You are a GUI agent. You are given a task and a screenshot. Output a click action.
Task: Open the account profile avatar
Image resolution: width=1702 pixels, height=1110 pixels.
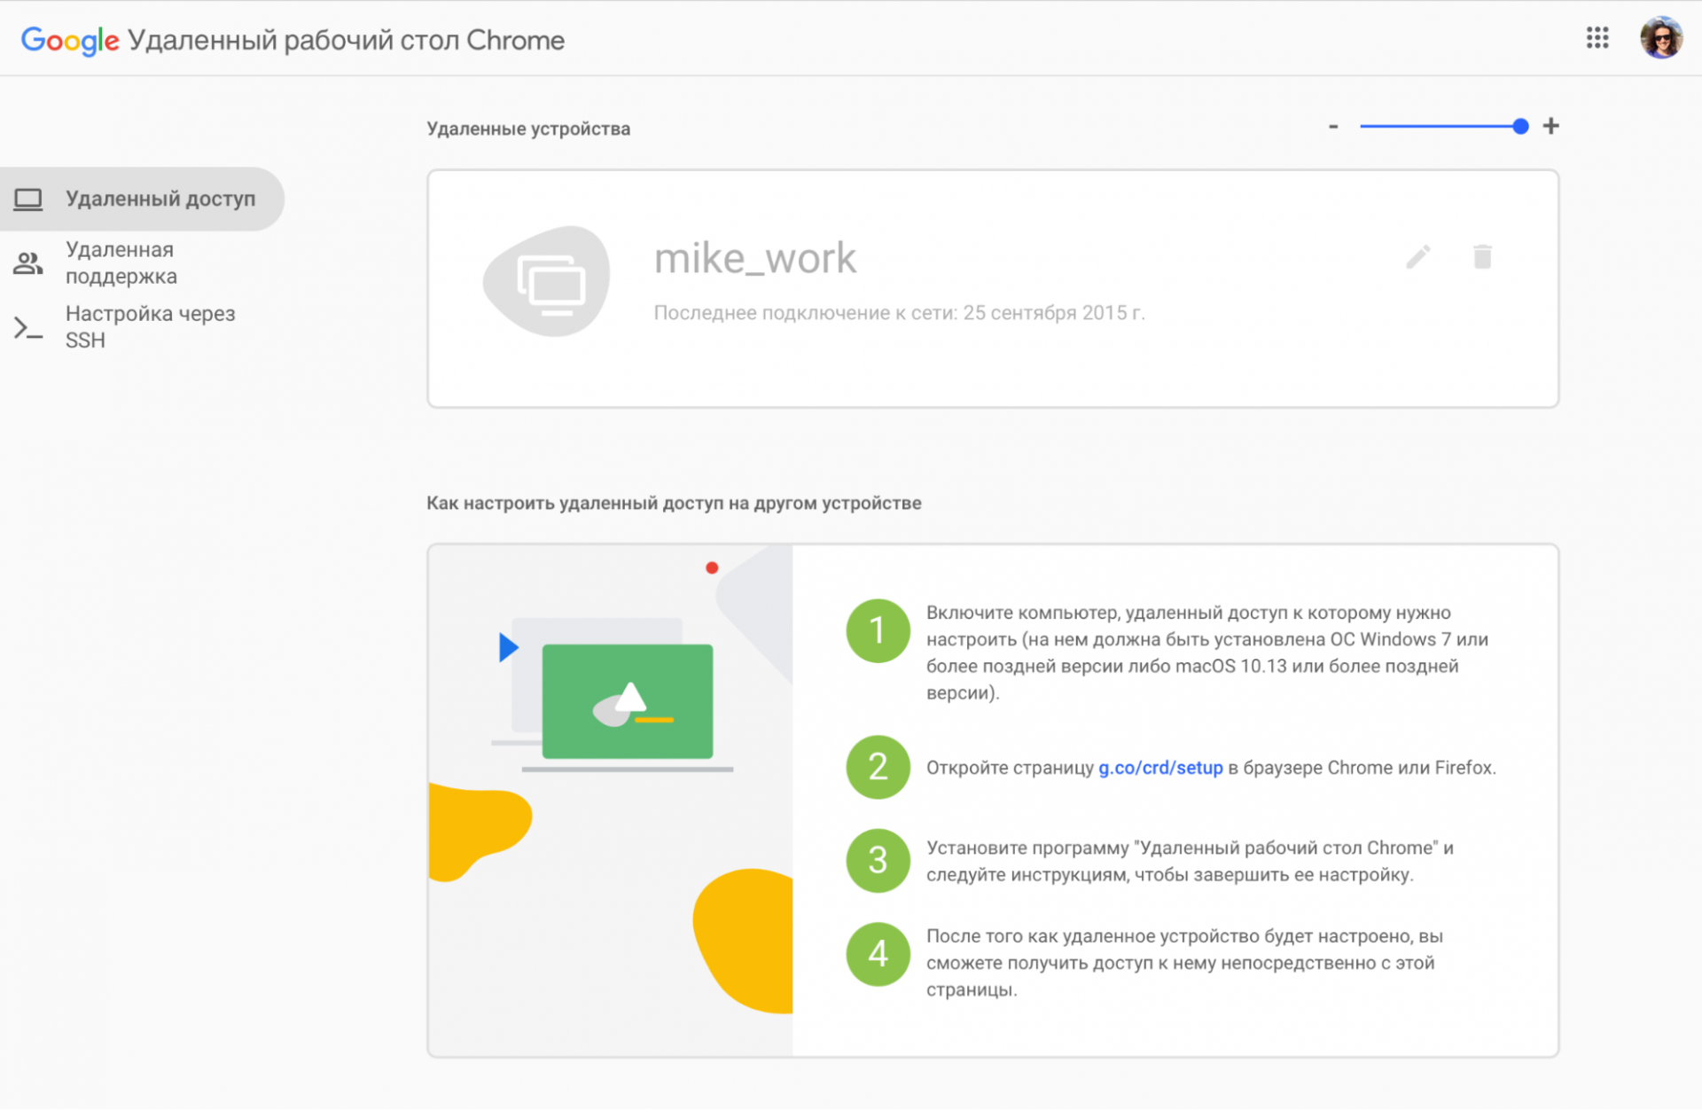point(1660,38)
